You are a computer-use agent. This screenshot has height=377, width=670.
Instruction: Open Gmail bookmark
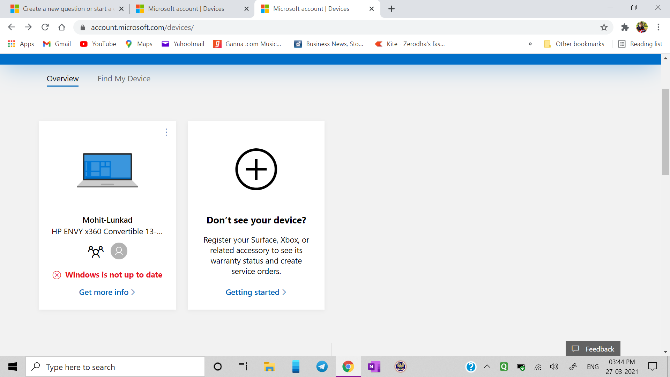tap(57, 44)
